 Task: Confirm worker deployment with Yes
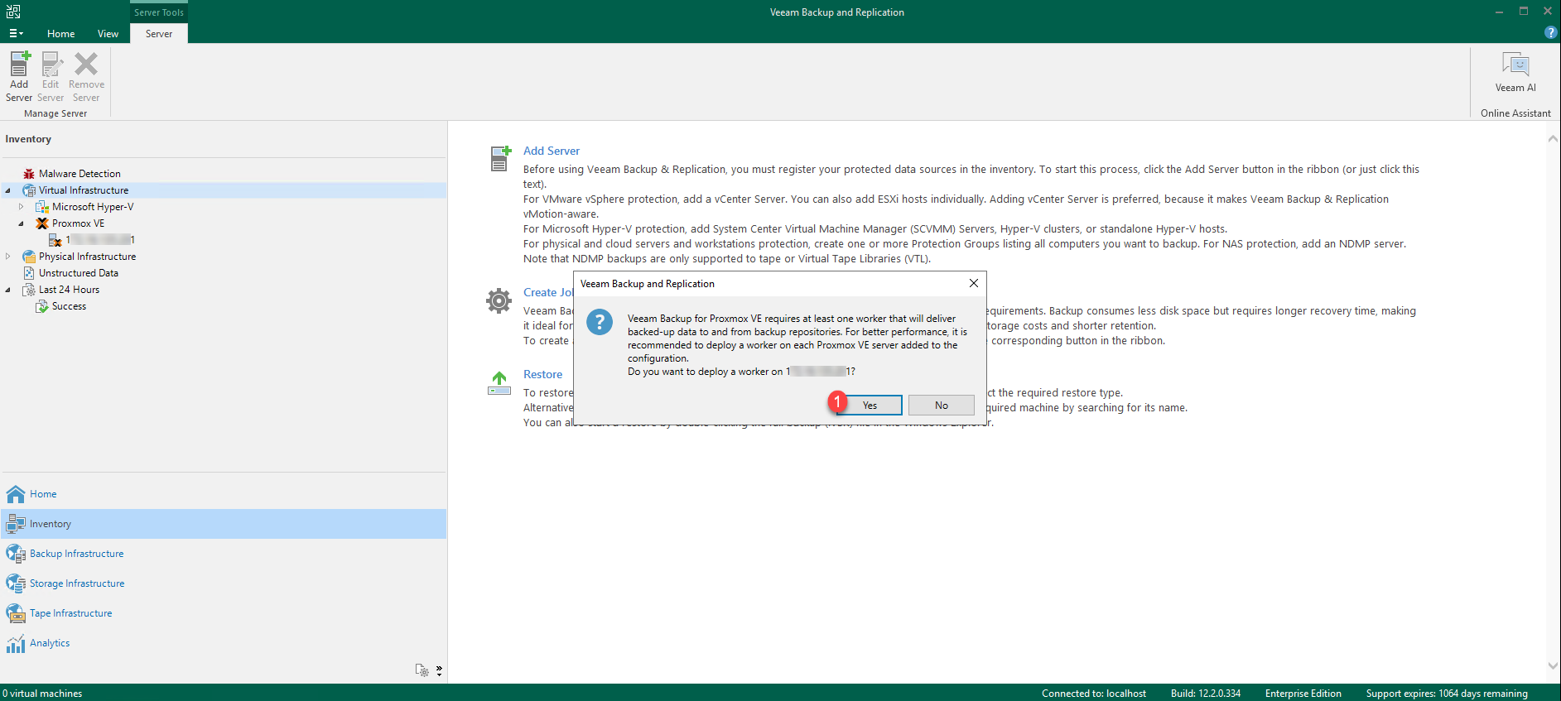[870, 406]
